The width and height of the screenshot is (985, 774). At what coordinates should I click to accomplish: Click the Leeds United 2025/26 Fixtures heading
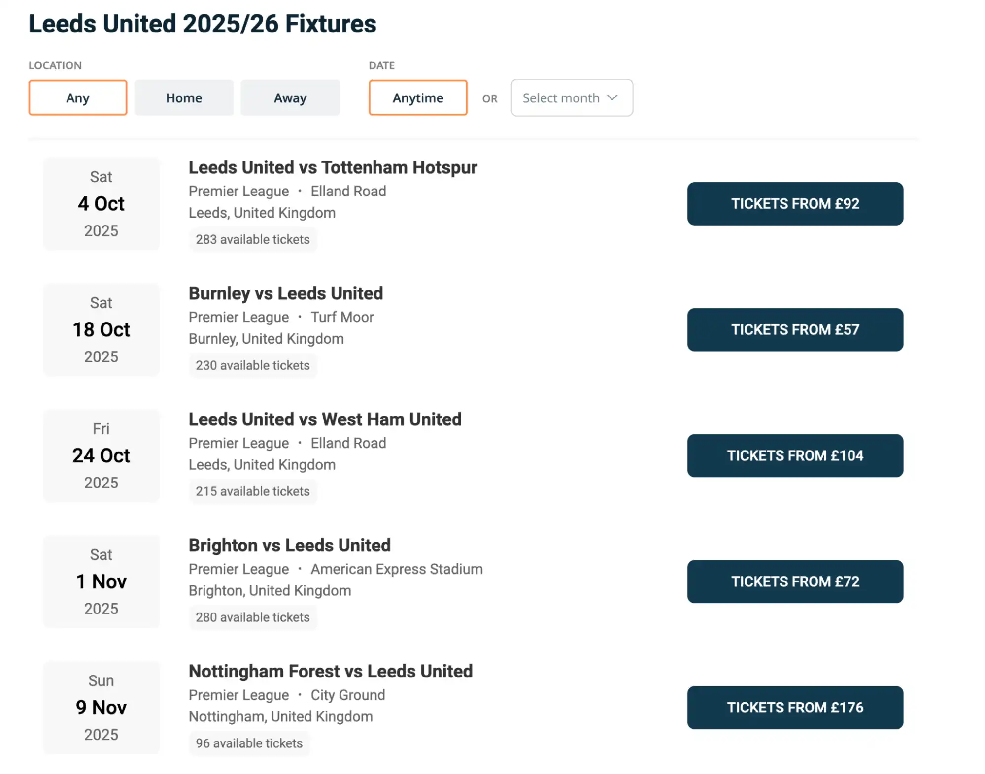202,23
